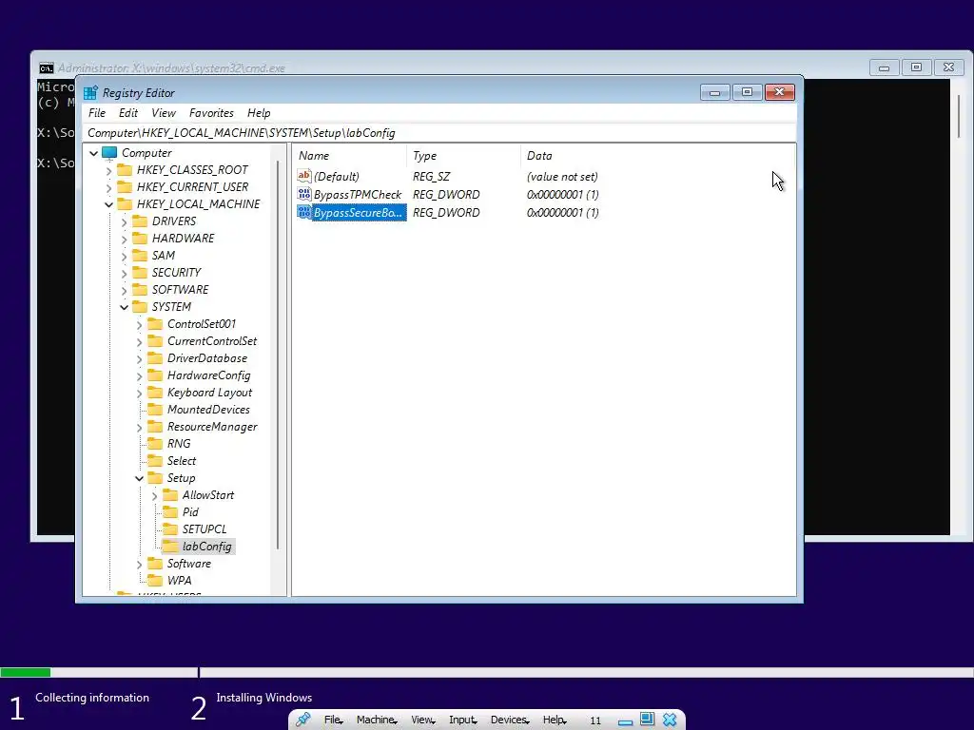Screen dimensions: 974x730
Task: Expand the ControlSet001 key
Action: 139,325
